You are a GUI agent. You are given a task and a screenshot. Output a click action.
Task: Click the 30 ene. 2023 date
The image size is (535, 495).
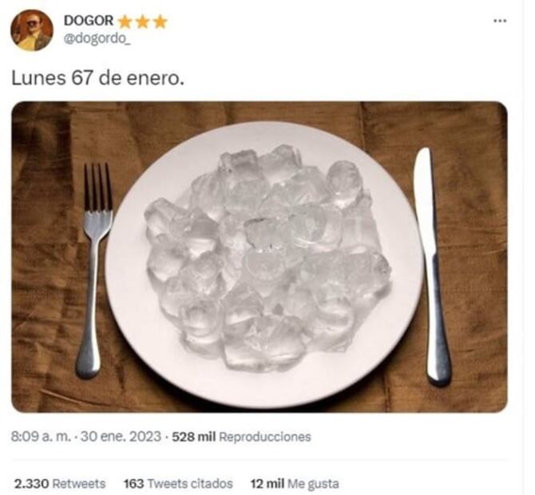[x=121, y=437]
